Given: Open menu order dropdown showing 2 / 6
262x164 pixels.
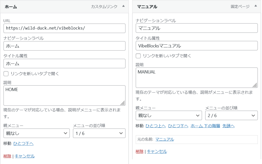Looking at the screenshot, I should pyautogui.click(x=231, y=115).
